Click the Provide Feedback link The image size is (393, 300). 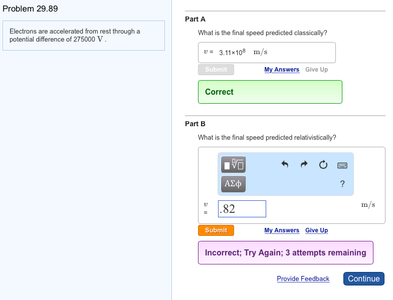coord(303,279)
